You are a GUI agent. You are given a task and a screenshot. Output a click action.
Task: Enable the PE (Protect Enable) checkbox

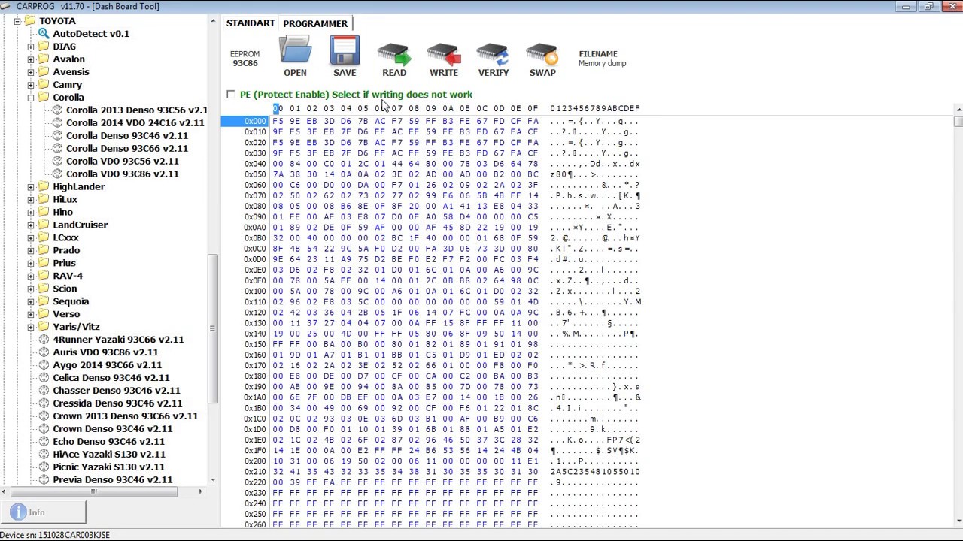click(231, 95)
